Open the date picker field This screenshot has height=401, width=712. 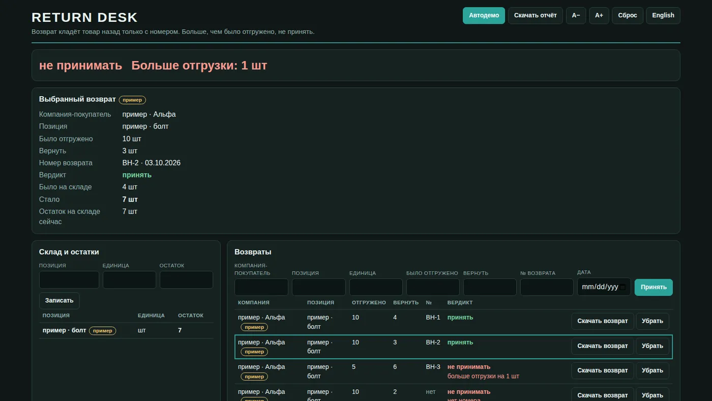604,287
